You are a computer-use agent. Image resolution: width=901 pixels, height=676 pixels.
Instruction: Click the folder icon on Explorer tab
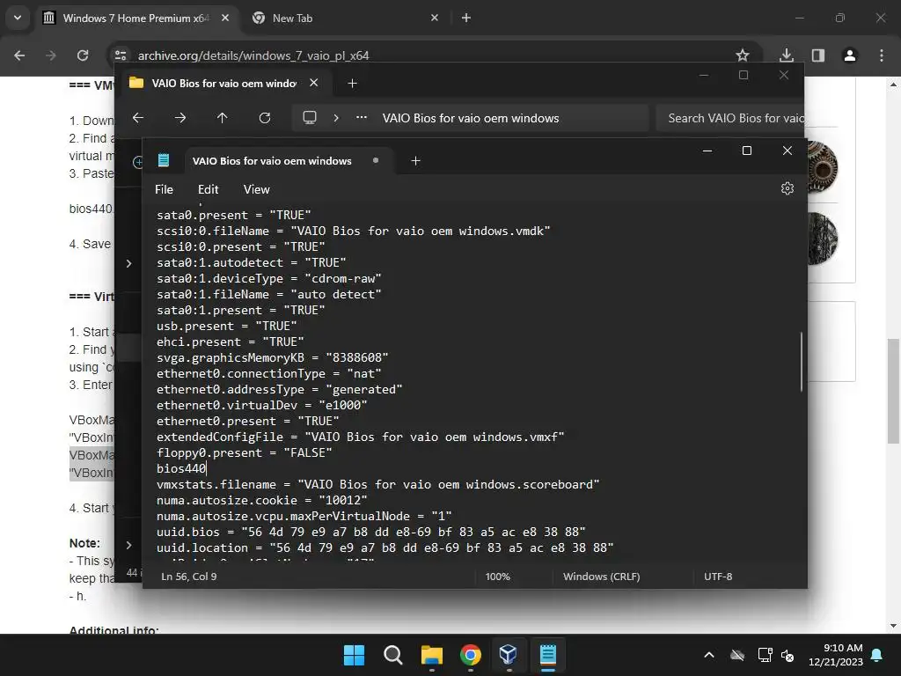(136, 83)
